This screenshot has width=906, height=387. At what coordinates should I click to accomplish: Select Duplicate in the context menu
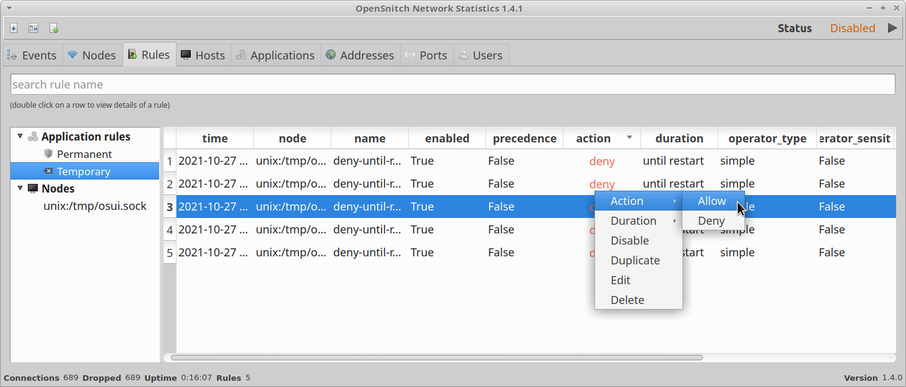(638, 260)
